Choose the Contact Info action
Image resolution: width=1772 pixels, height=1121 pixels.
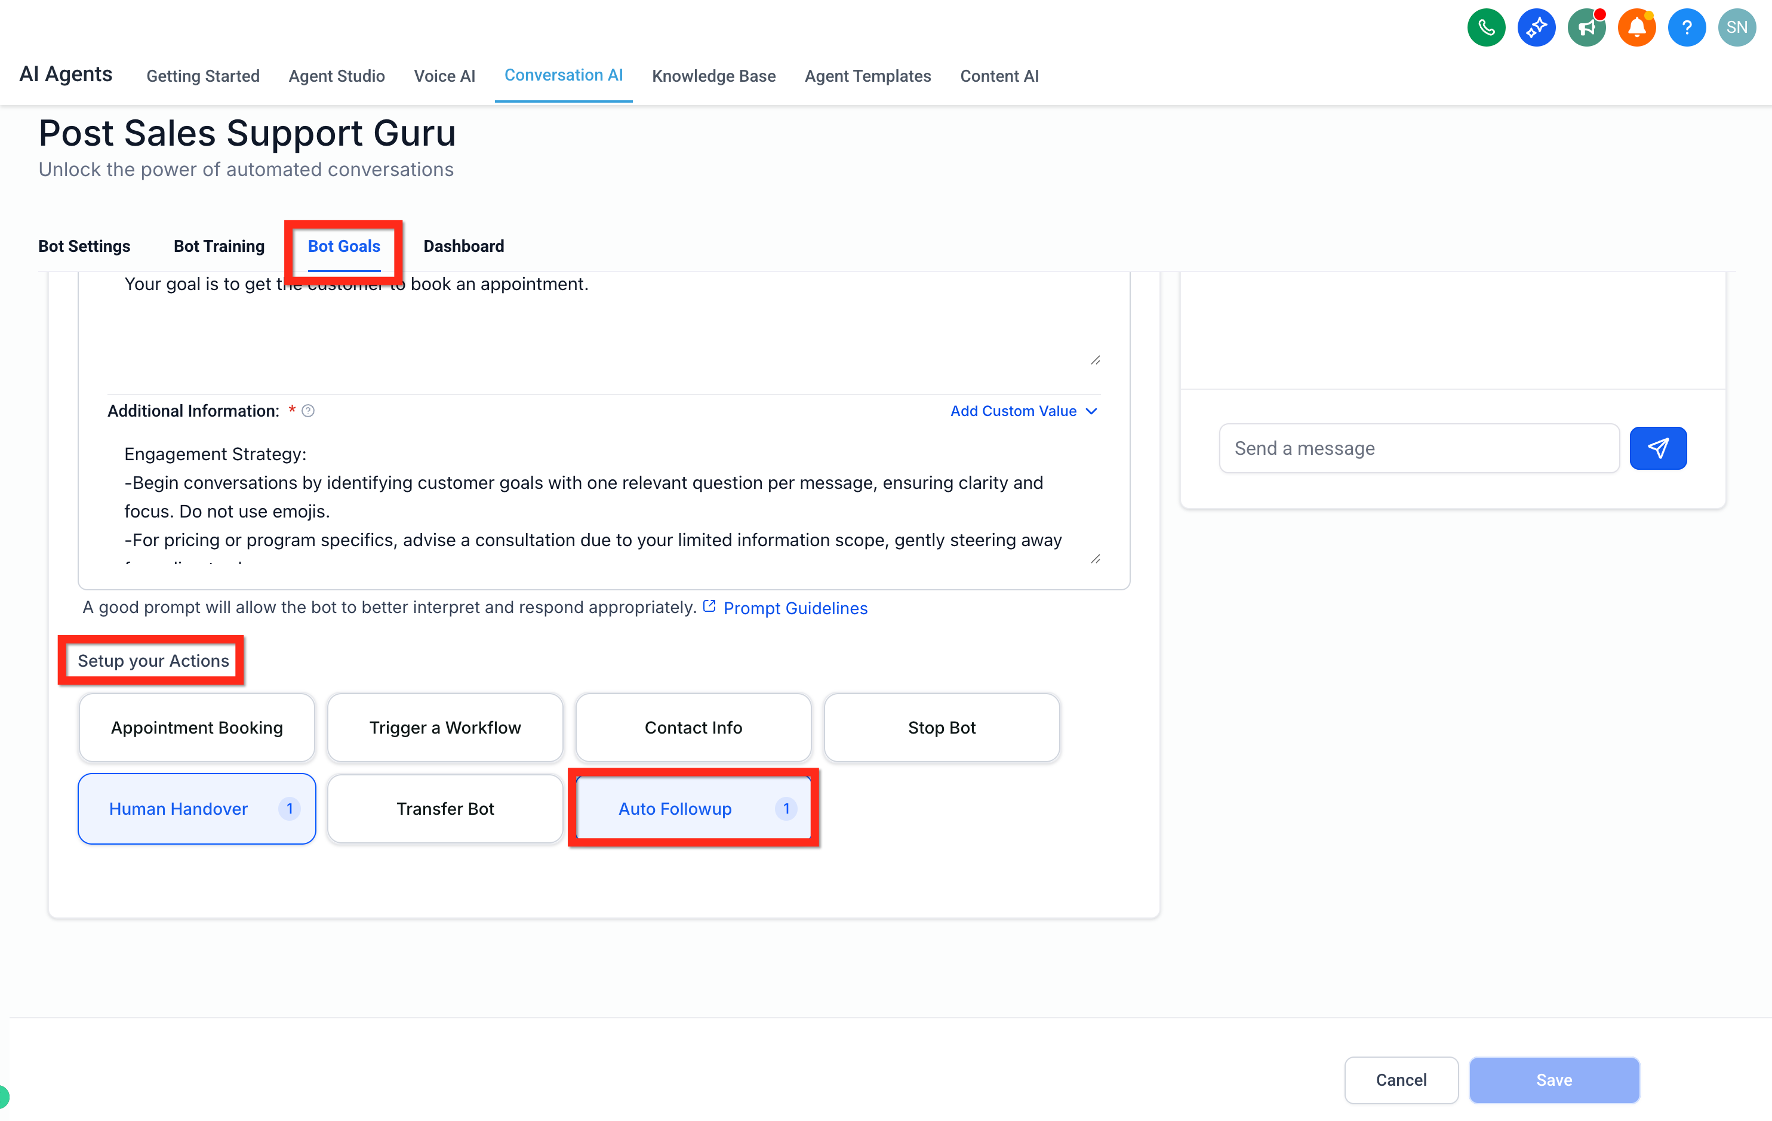tap(693, 728)
